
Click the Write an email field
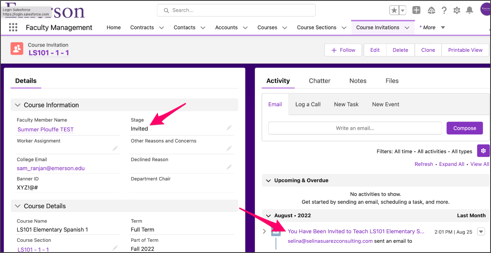tap(355, 128)
